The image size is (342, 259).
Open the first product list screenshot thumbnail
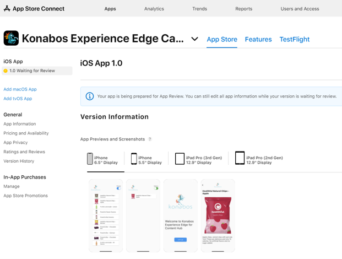click(x=106, y=215)
